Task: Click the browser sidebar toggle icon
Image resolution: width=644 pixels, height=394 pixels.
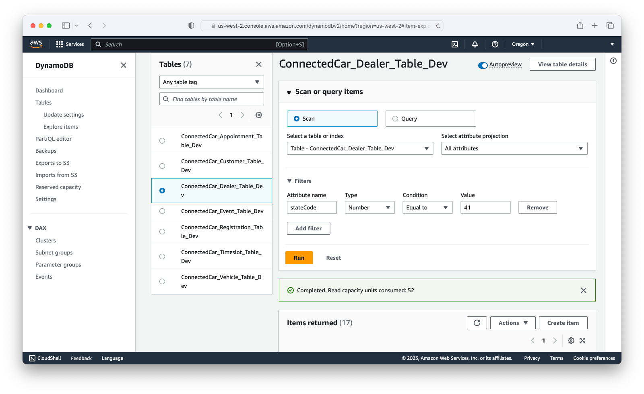Action: click(66, 25)
